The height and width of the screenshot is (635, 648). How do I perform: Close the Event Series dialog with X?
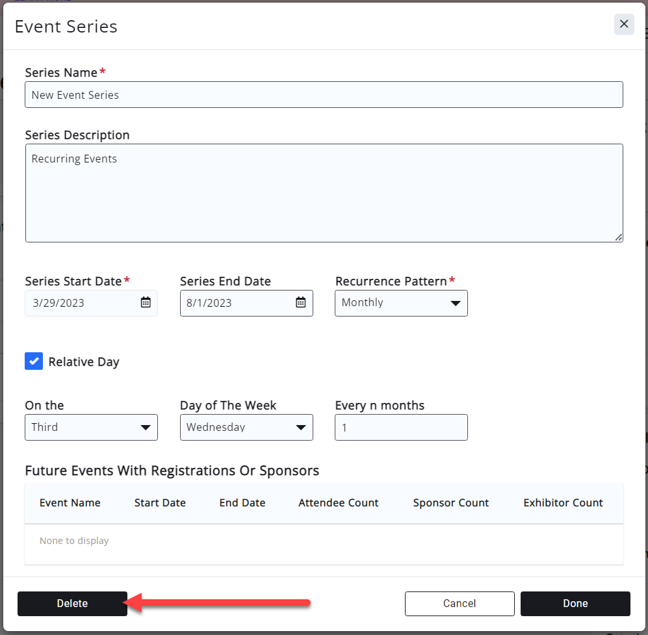click(x=623, y=24)
